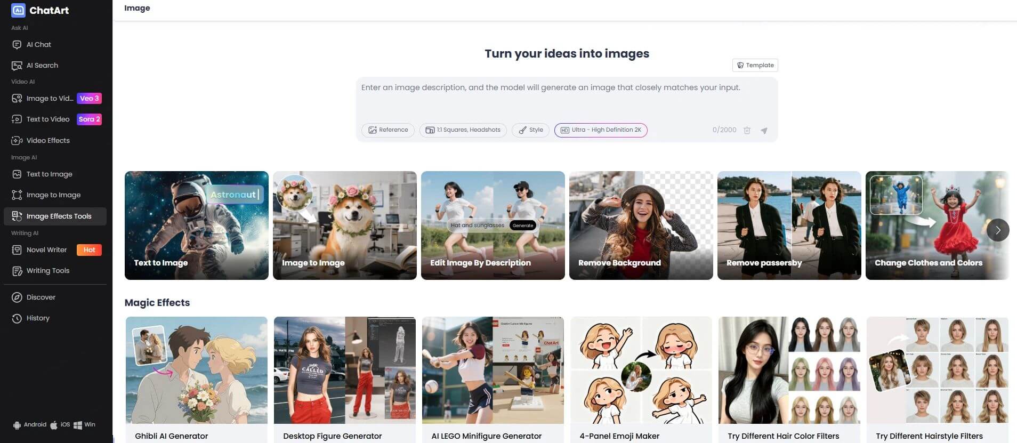
Task: Open the 4-Panel Emoji Maker effect
Action: tap(641, 380)
